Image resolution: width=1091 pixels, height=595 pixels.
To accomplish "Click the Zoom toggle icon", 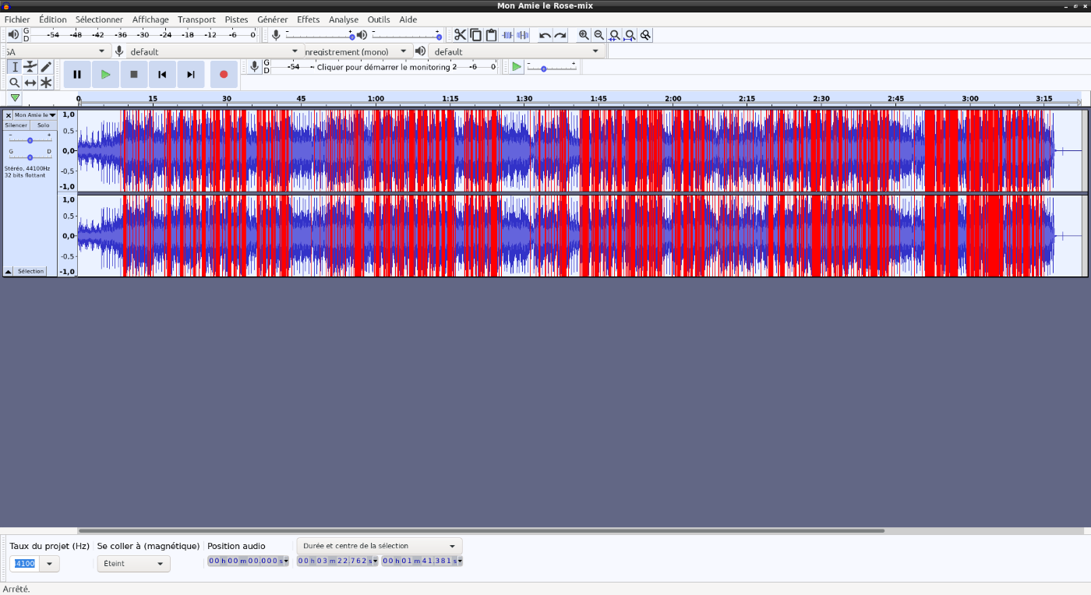I will click(645, 35).
